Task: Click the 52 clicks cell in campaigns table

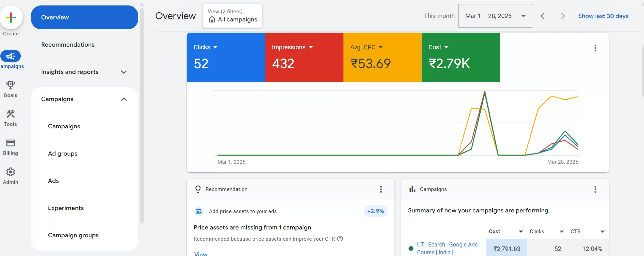Action: (558, 249)
